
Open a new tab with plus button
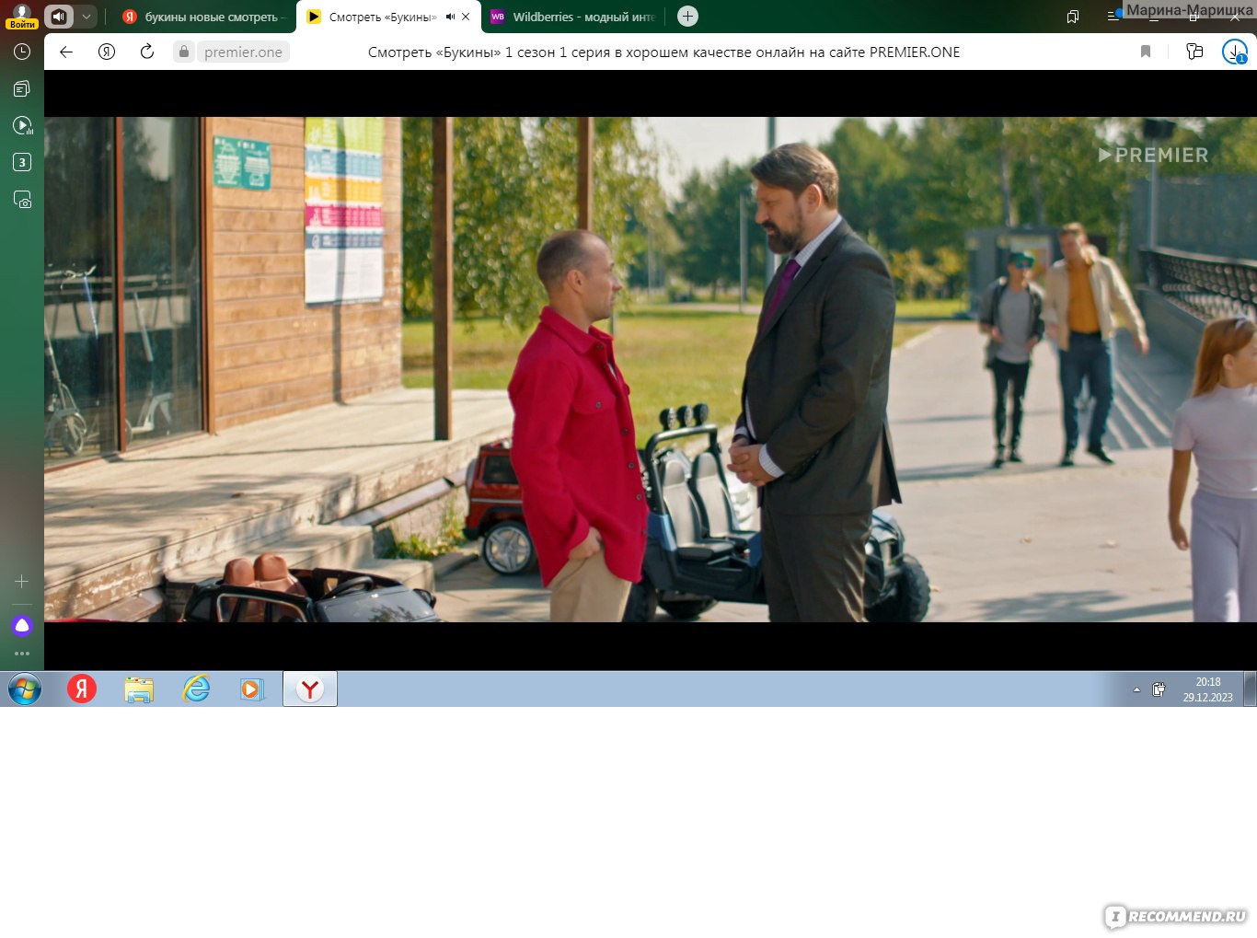point(687,16)
